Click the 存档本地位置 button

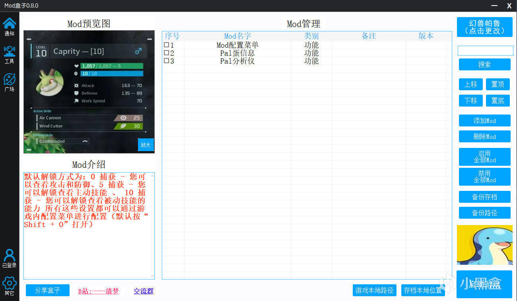423,290
